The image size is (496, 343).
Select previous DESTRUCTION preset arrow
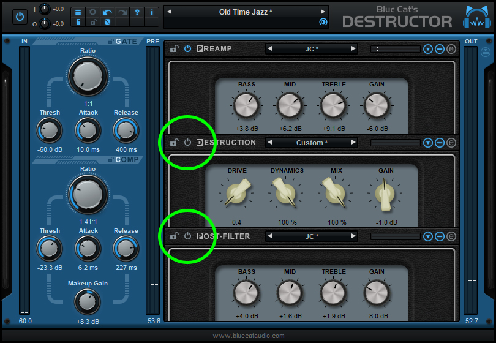(270, 142)
